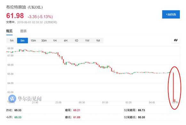Switch to the 概览 overview tab
The image size is (186, 125).
coord(9,31)
